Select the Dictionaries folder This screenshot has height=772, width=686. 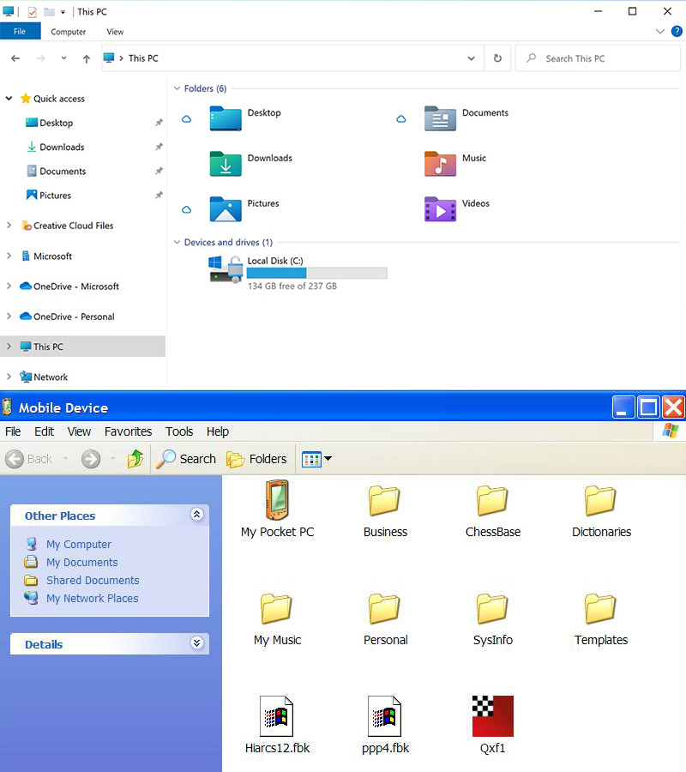click(x=600, y=500)
